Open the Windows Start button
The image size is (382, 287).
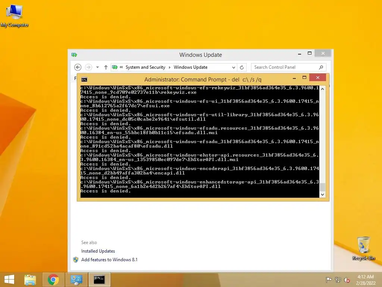9,280
